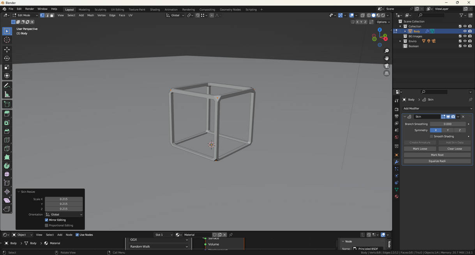
Task: Select the Scale tool in the toolbar
Action: coord(7,67)
